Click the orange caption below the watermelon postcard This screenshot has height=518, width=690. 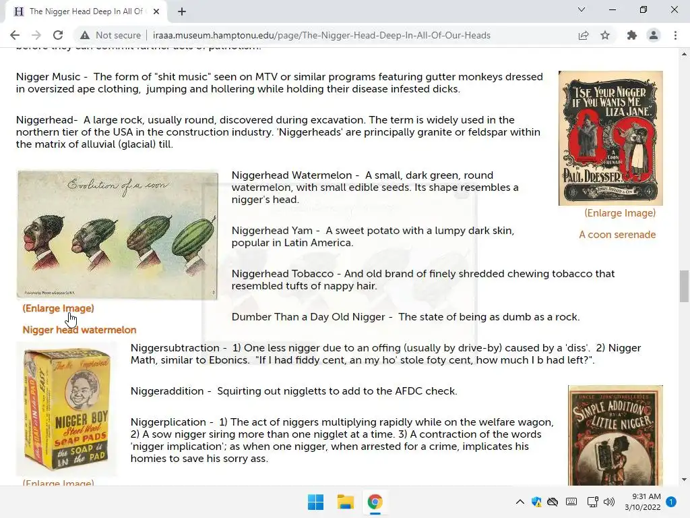coord(80,330)
